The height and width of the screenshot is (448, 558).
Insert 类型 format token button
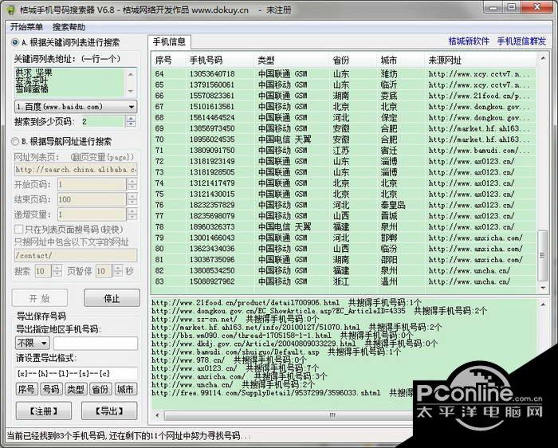76,389
